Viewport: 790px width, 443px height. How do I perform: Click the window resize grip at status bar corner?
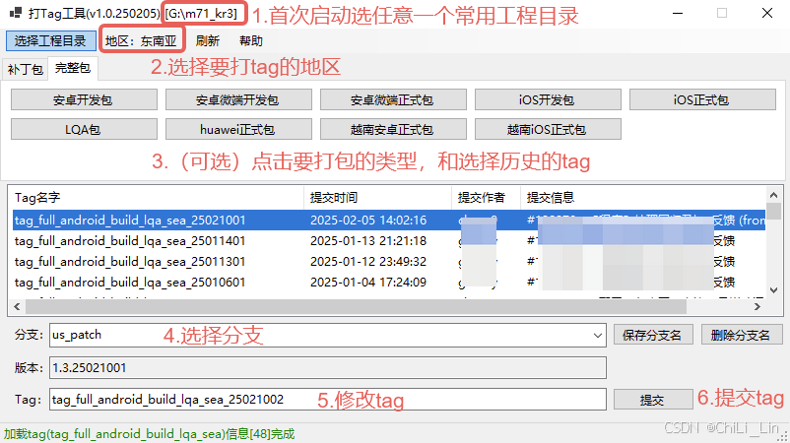(784, 437)
